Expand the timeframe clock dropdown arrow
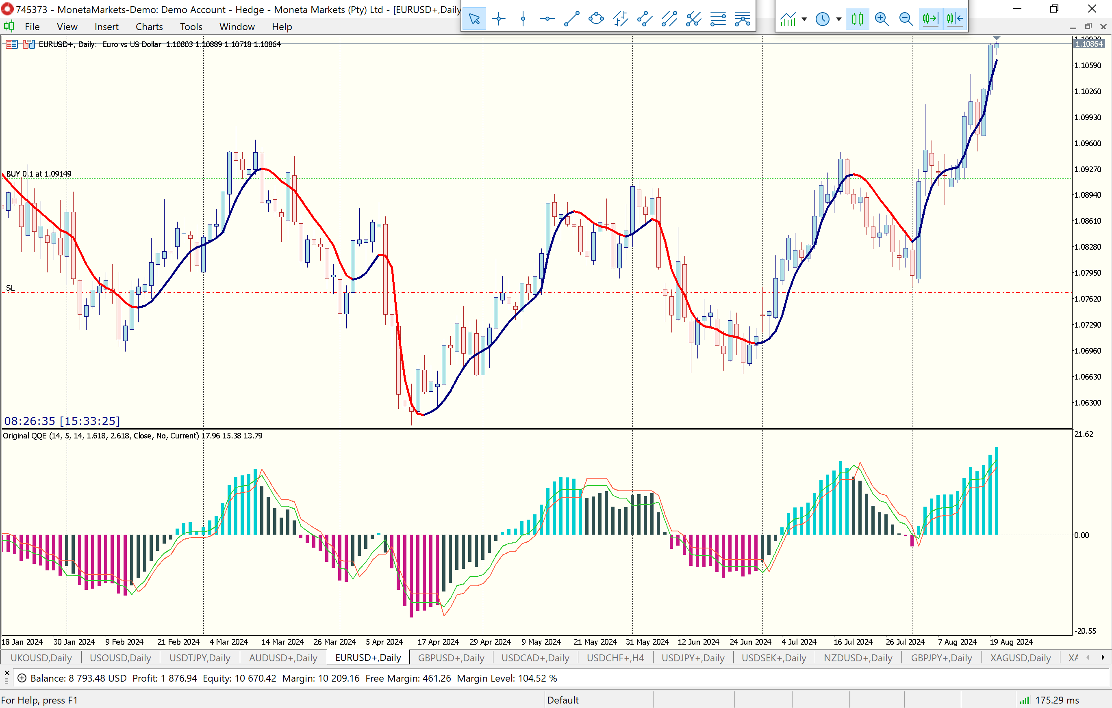 click(838, 19)
